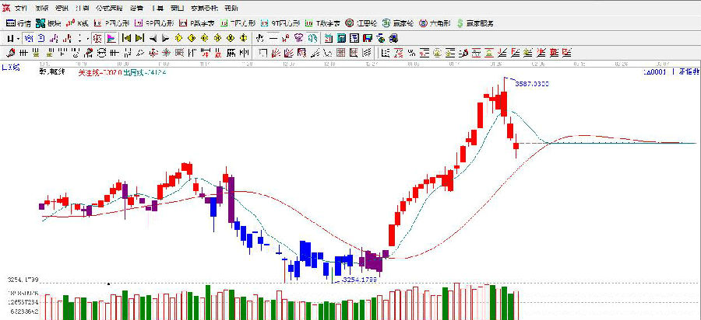Image resolution: width=701 pixels, height=320 pixels.
Task: Open the 公式系统 menu
Action: pos(109,8)
